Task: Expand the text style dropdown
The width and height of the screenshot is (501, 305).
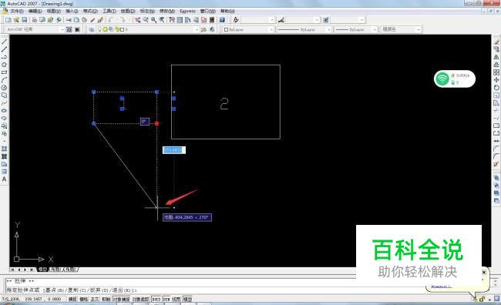Action: tap(272, 20)
